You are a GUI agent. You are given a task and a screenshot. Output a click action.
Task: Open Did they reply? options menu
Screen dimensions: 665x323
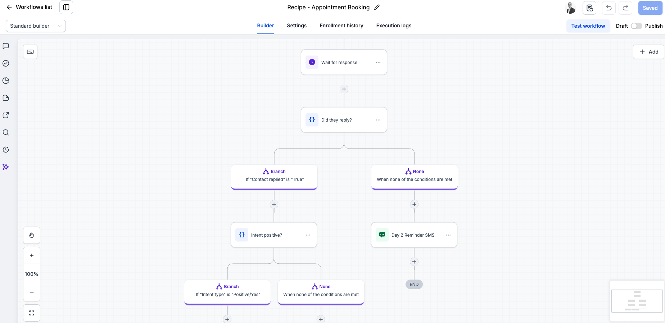point(378,120)
